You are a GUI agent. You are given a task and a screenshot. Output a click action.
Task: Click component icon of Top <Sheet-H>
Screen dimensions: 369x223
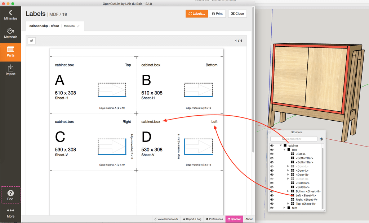click(293, 204)
